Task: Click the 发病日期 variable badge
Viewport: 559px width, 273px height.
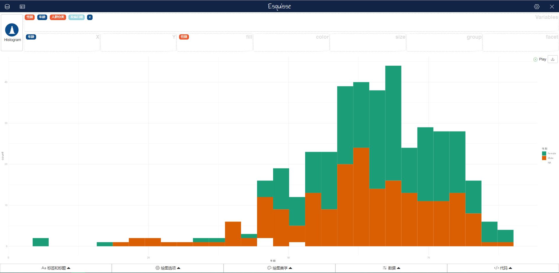Action: pyautogui.click(x=77, y=17)
